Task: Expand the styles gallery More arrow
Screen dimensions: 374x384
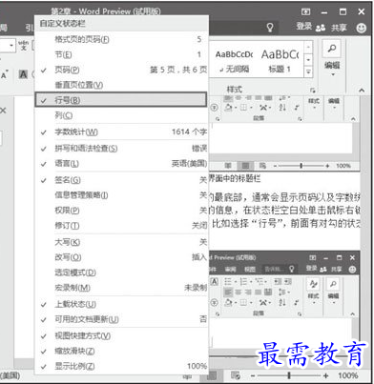Action: (308, 72)
